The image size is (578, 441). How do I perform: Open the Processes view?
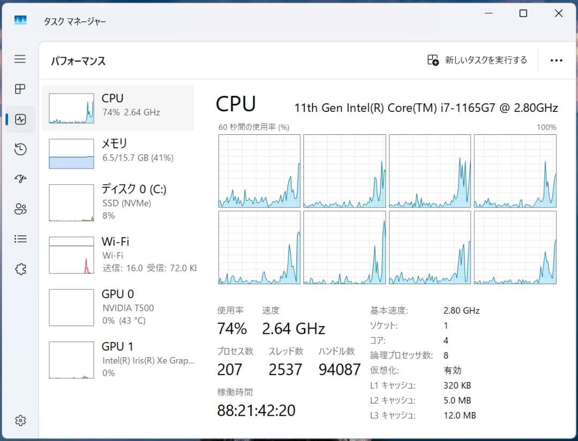pos(20,89)
